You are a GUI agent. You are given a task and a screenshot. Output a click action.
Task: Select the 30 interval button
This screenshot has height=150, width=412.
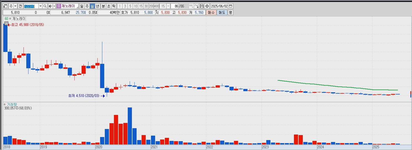point(146,6)
